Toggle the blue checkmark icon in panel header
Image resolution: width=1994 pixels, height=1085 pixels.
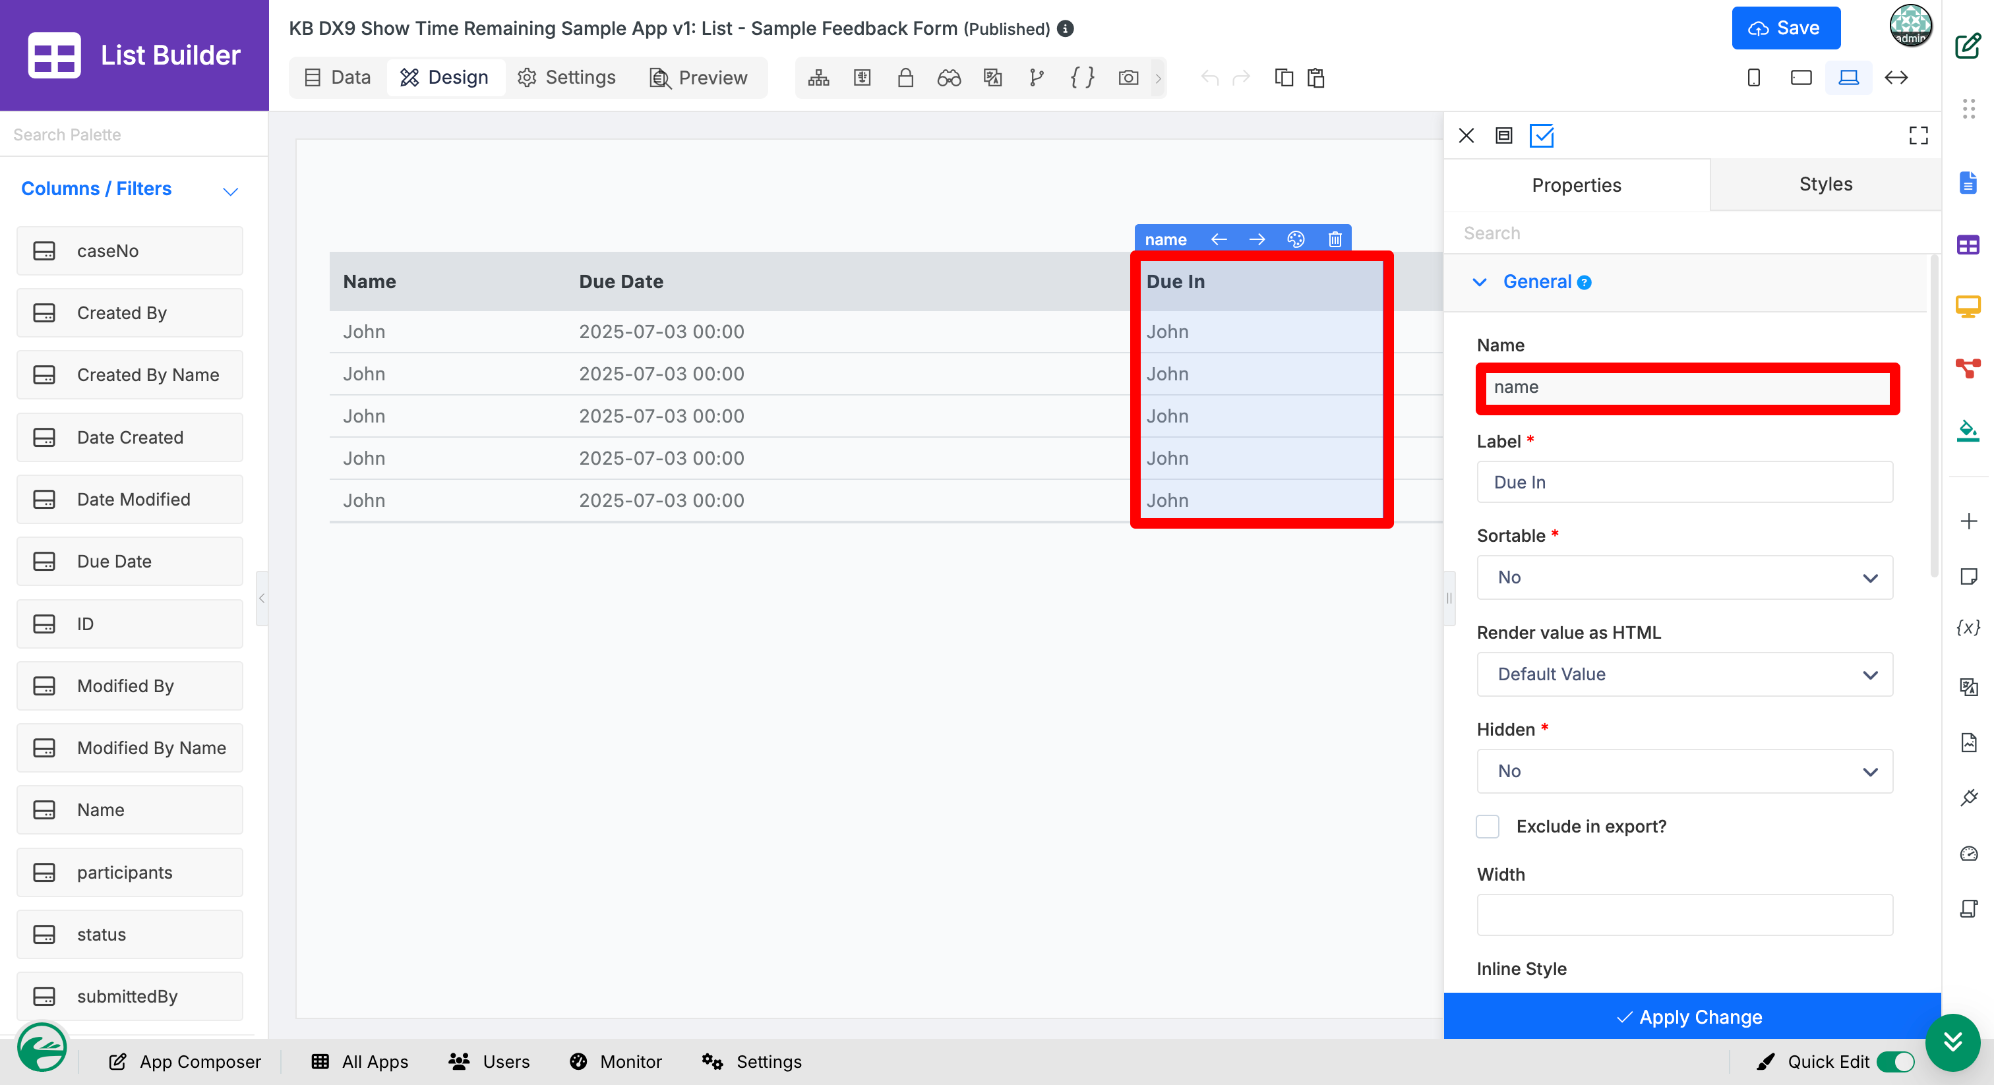tap(1541, 135)
